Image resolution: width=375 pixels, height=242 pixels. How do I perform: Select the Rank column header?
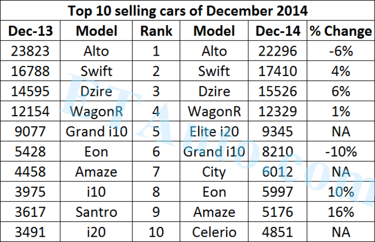(x=156, y=32)
